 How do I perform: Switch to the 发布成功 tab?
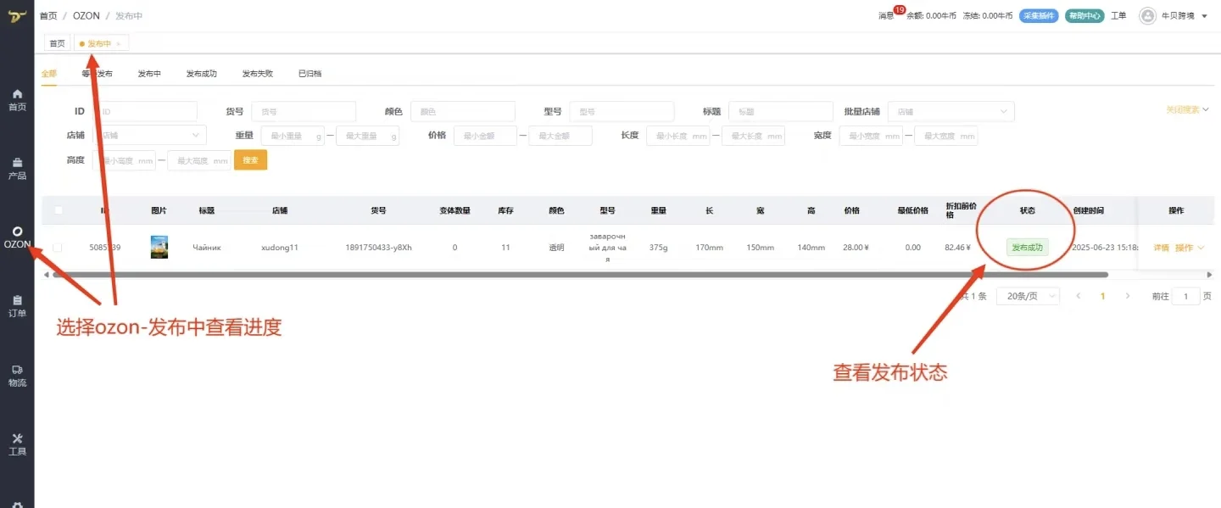point(203,73)
